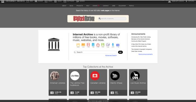Open the Images icon in top navigation
The height and width of the screenshot is (102, 196).
[x=78, y=1]
